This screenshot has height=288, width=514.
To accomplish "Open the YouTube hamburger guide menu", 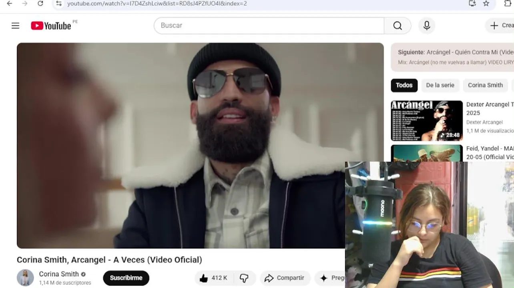I will 15,26.
